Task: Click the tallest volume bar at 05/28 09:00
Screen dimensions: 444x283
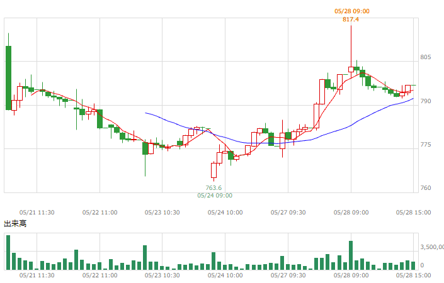Action: [351, 255]
